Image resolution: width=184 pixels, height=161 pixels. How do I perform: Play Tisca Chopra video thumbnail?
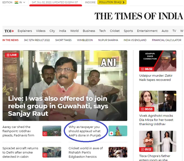[158, 141]
